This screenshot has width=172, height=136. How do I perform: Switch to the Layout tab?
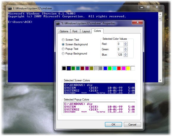coord(86,31)
